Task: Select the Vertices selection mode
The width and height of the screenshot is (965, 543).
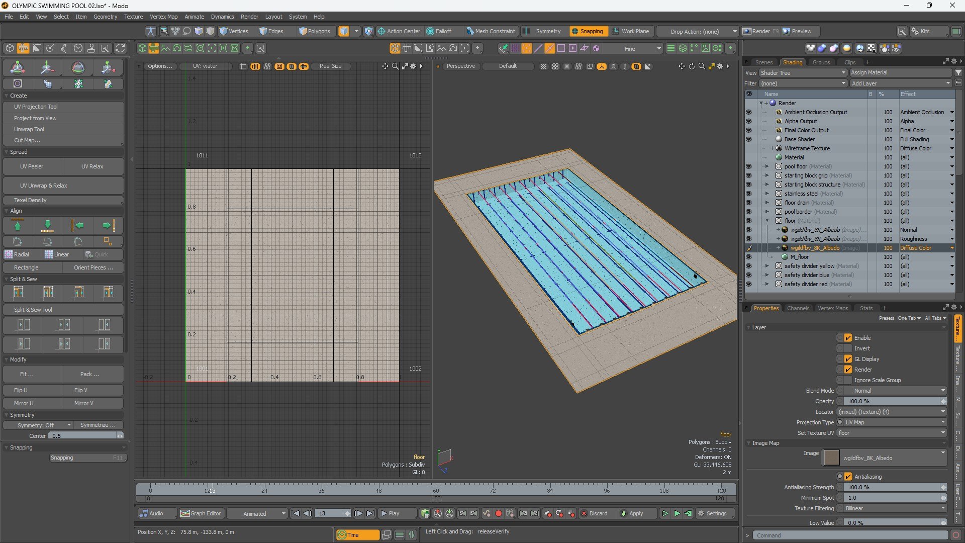Action: (234, 31)
